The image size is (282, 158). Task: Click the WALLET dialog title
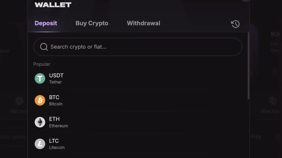coord(53,5)
